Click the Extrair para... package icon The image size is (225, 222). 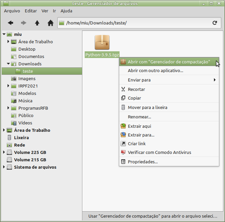tap(123, 135)
